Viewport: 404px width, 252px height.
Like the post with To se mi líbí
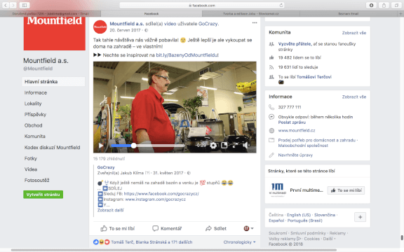pyautogui.click(x=118, y=228)
